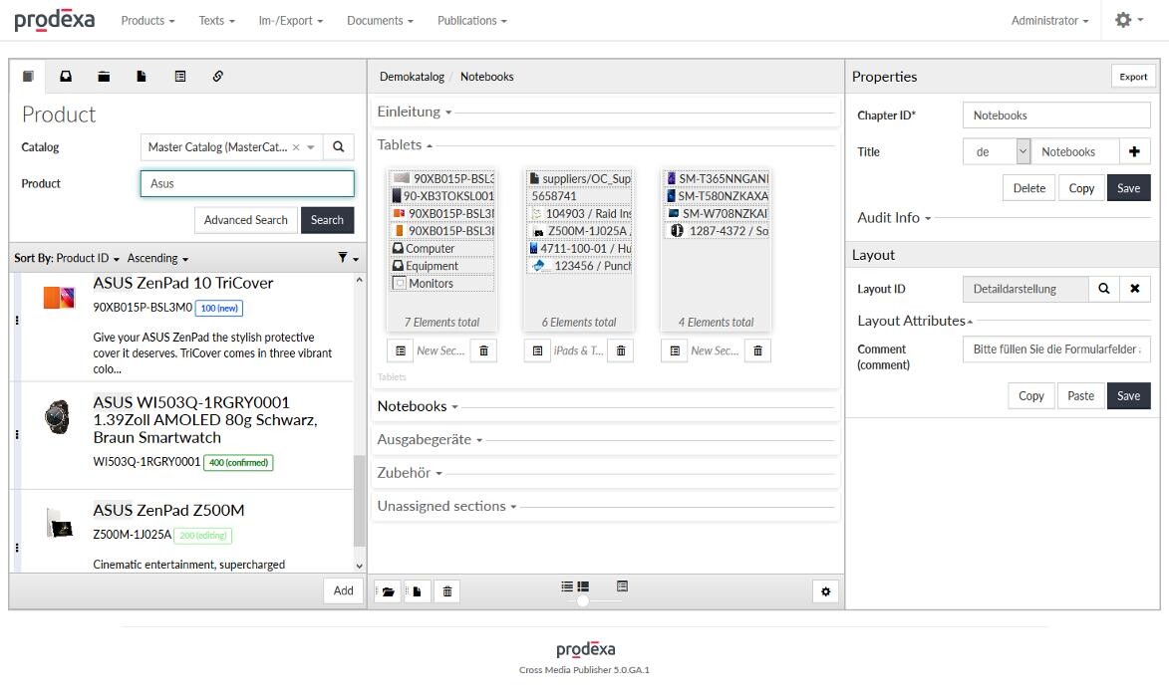Viewport: 1169px width, 697px height.
Task: Adjust the view size slider handle
Action: 583,600
